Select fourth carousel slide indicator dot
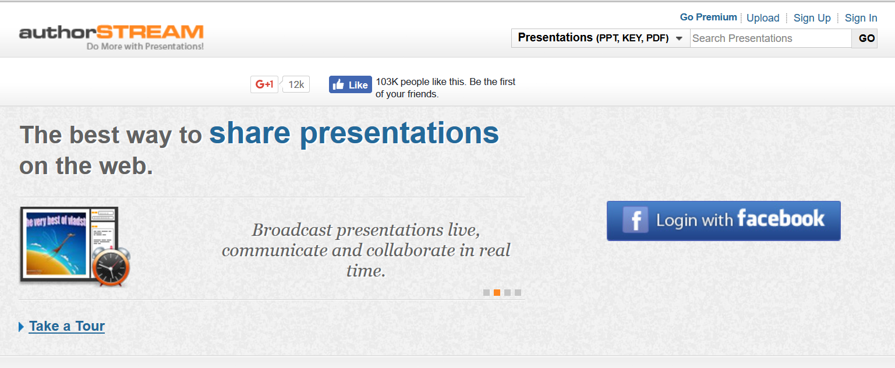The height and width of the screenshot is (368, 895). (518, 293)
